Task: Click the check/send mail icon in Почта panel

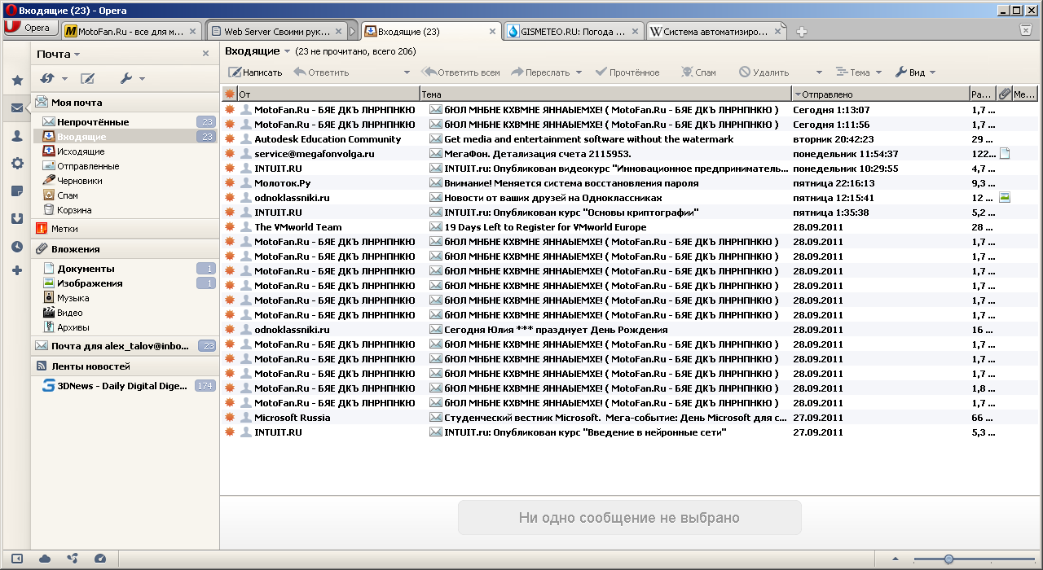Action: pos(46,78)
